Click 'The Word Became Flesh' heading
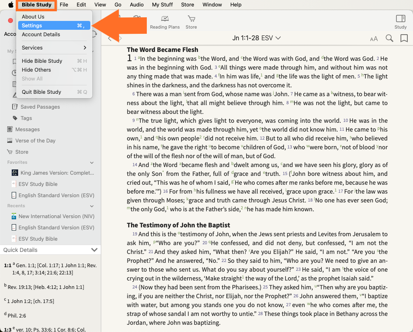 pyautogui.click(x=163, y=49)
